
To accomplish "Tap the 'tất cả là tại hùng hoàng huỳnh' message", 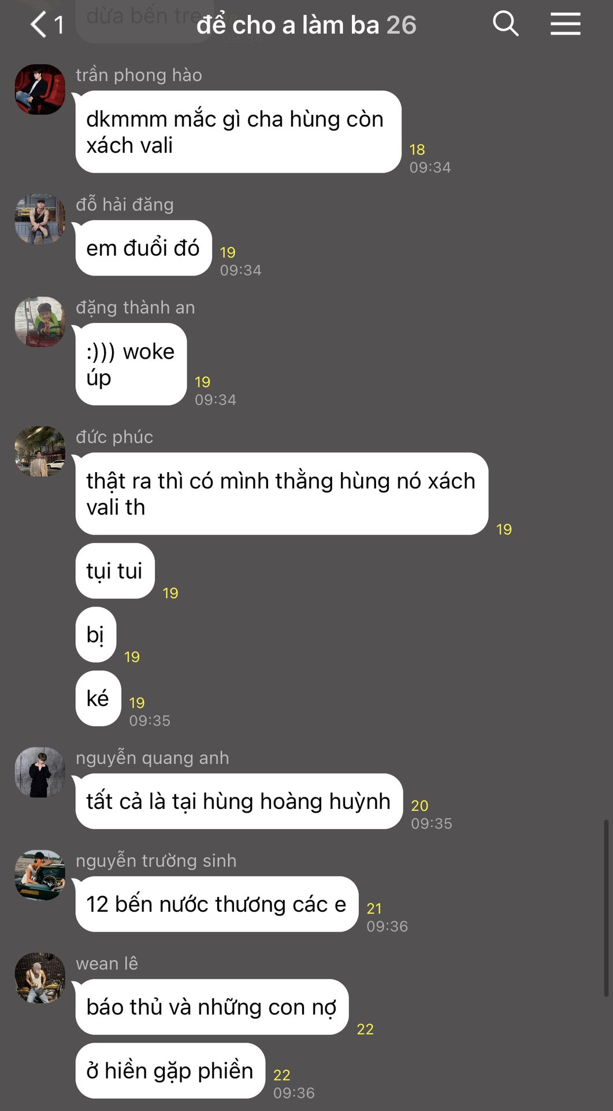I will tap(239, 801).
